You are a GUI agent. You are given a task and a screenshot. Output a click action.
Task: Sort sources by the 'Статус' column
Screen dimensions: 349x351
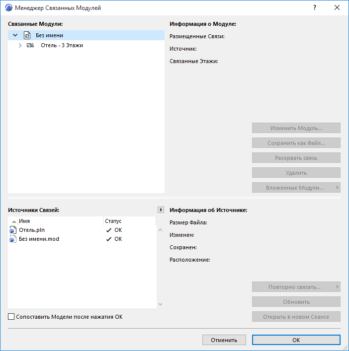click(x=130, y=221)
